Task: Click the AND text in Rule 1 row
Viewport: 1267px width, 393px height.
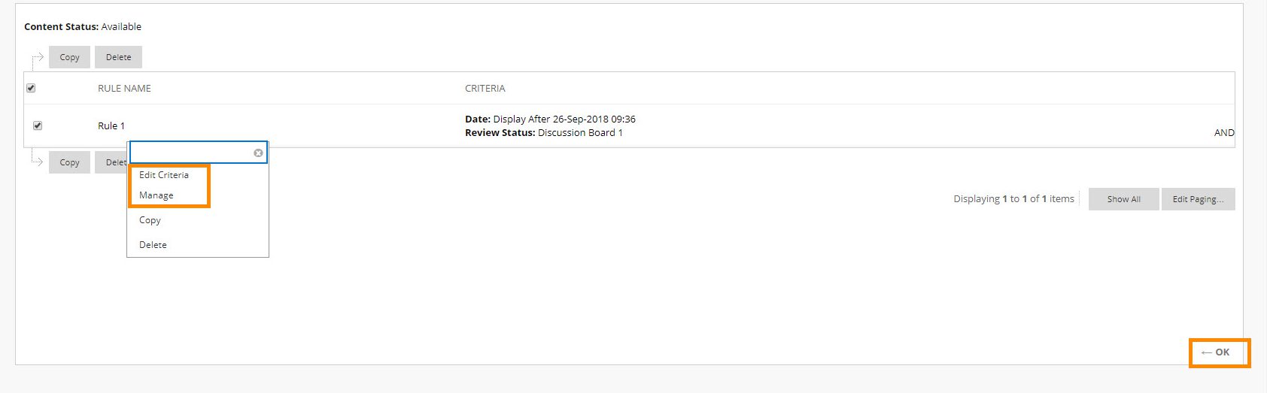Action: tap(1224, 133)
